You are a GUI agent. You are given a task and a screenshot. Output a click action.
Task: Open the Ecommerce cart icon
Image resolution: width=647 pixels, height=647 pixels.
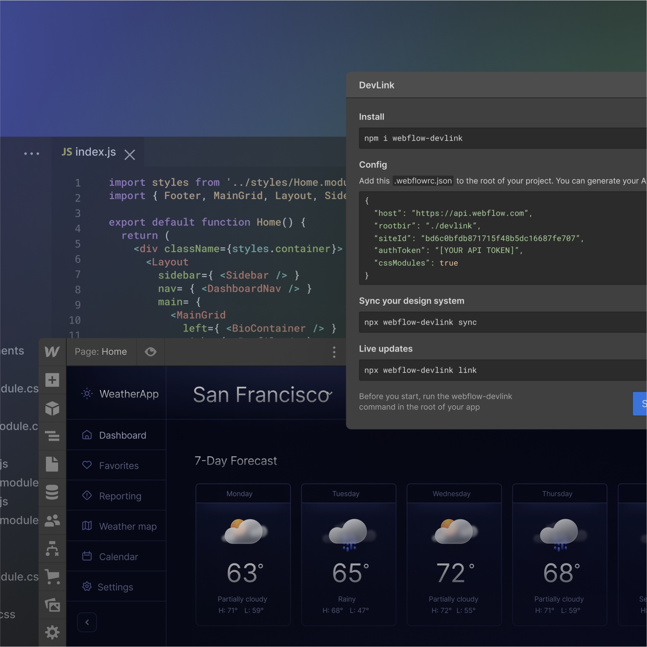coord(52,576)
